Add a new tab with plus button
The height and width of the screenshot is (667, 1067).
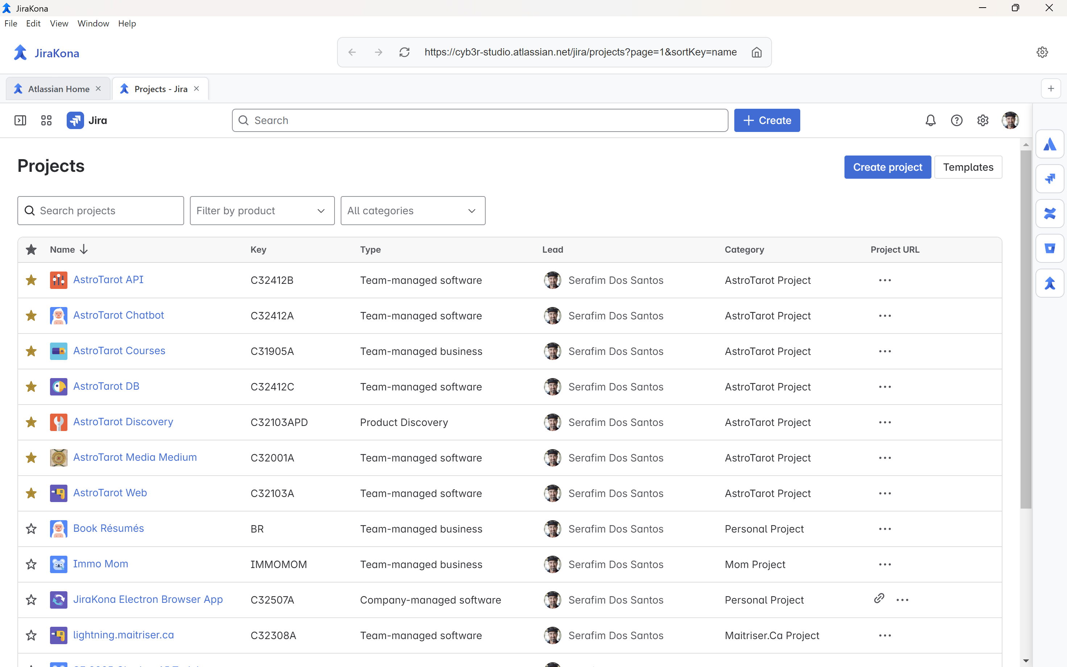coord(1051,89)
